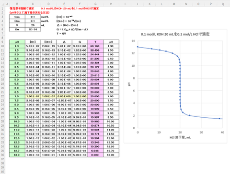The width and height of the screenshot is (230, 174).
Task: Select the T value 20.127
Action: [x=95, y=67]
